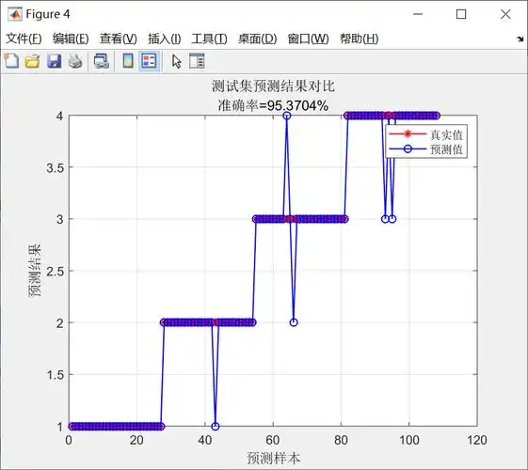
Task: Click the plot title 测试集预测结果对比
Action: point(273,86)
